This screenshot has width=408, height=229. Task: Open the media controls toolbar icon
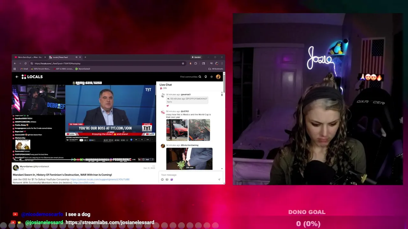coord(211,63)
